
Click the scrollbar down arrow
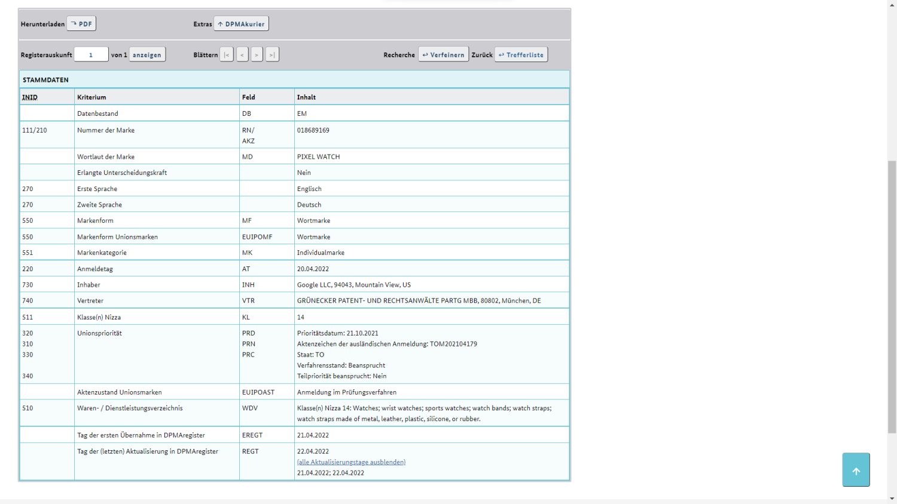[892, 499]
